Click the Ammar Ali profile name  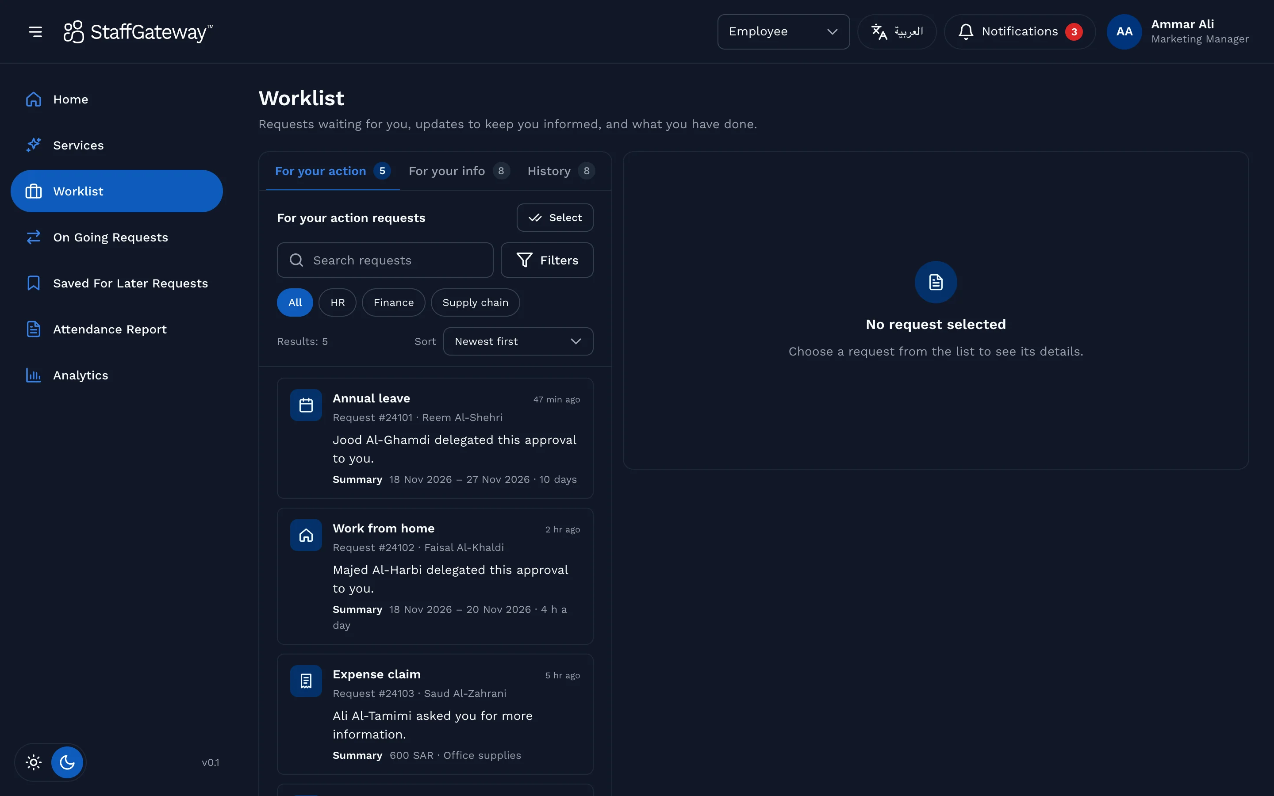(x=1182, y=24)
